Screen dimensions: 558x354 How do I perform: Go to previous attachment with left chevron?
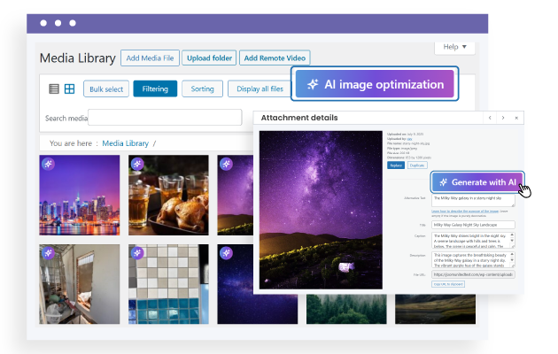[x=490, y=118]
